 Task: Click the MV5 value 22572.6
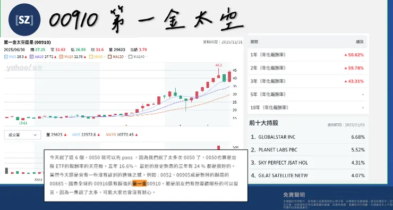[x=88, y=135]
